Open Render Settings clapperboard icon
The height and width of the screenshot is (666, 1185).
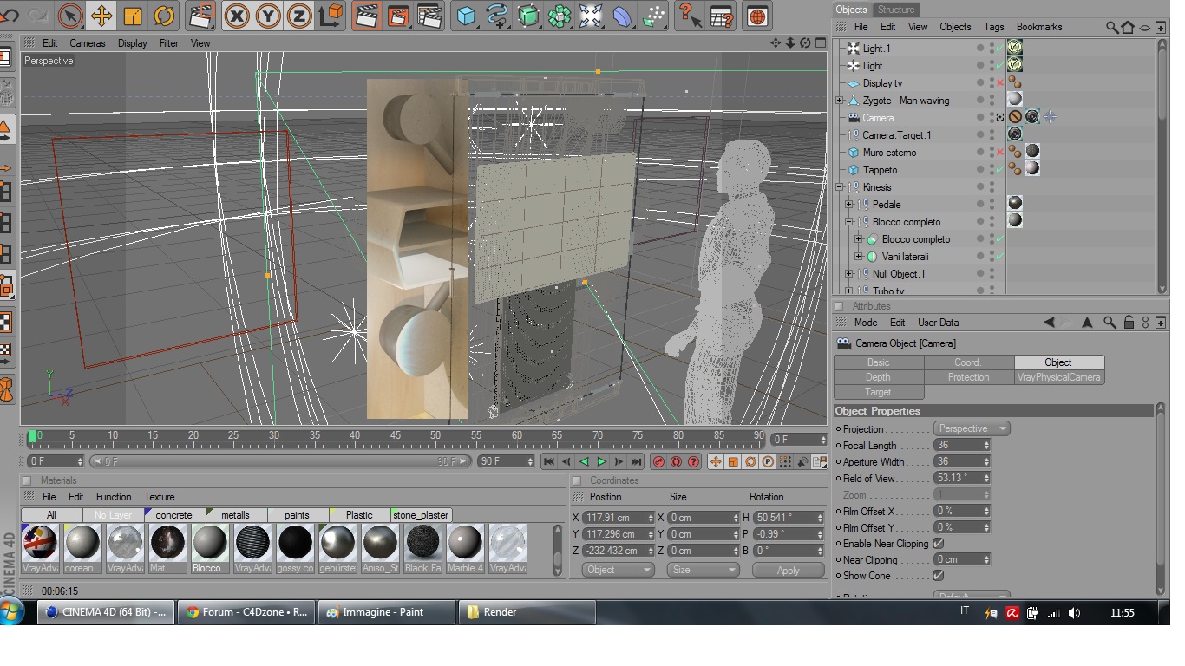pos(429,16)
